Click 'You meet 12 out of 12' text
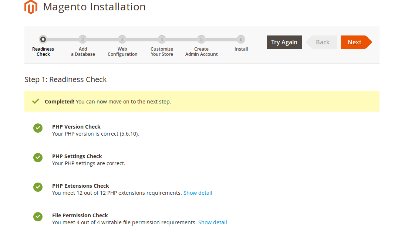This screenshot has height=245, width=408. pyautogui.click(x=79, y=193)
